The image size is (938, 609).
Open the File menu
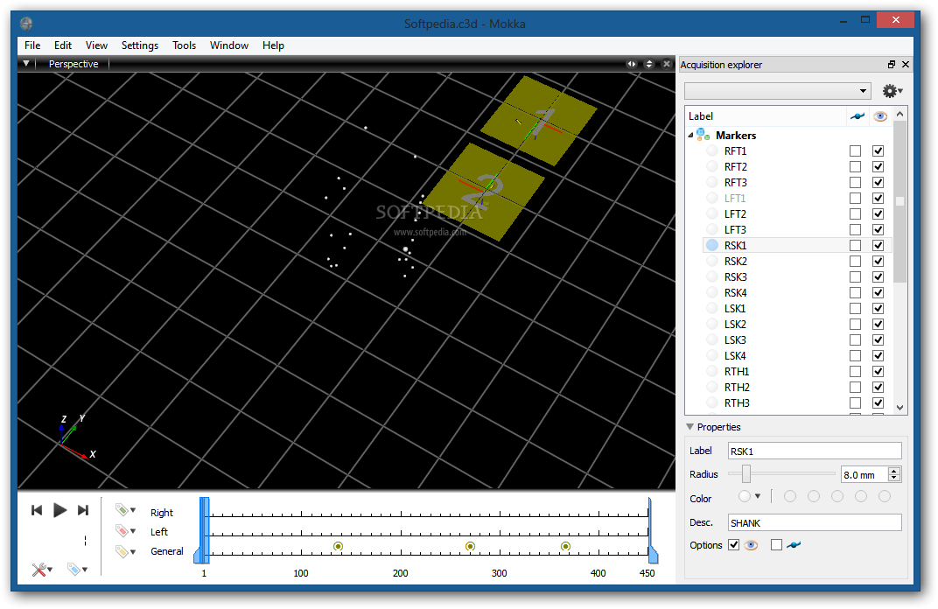(x=32, y=45)
